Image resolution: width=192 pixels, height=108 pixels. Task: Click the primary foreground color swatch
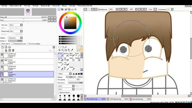click(x=79, y=47)
